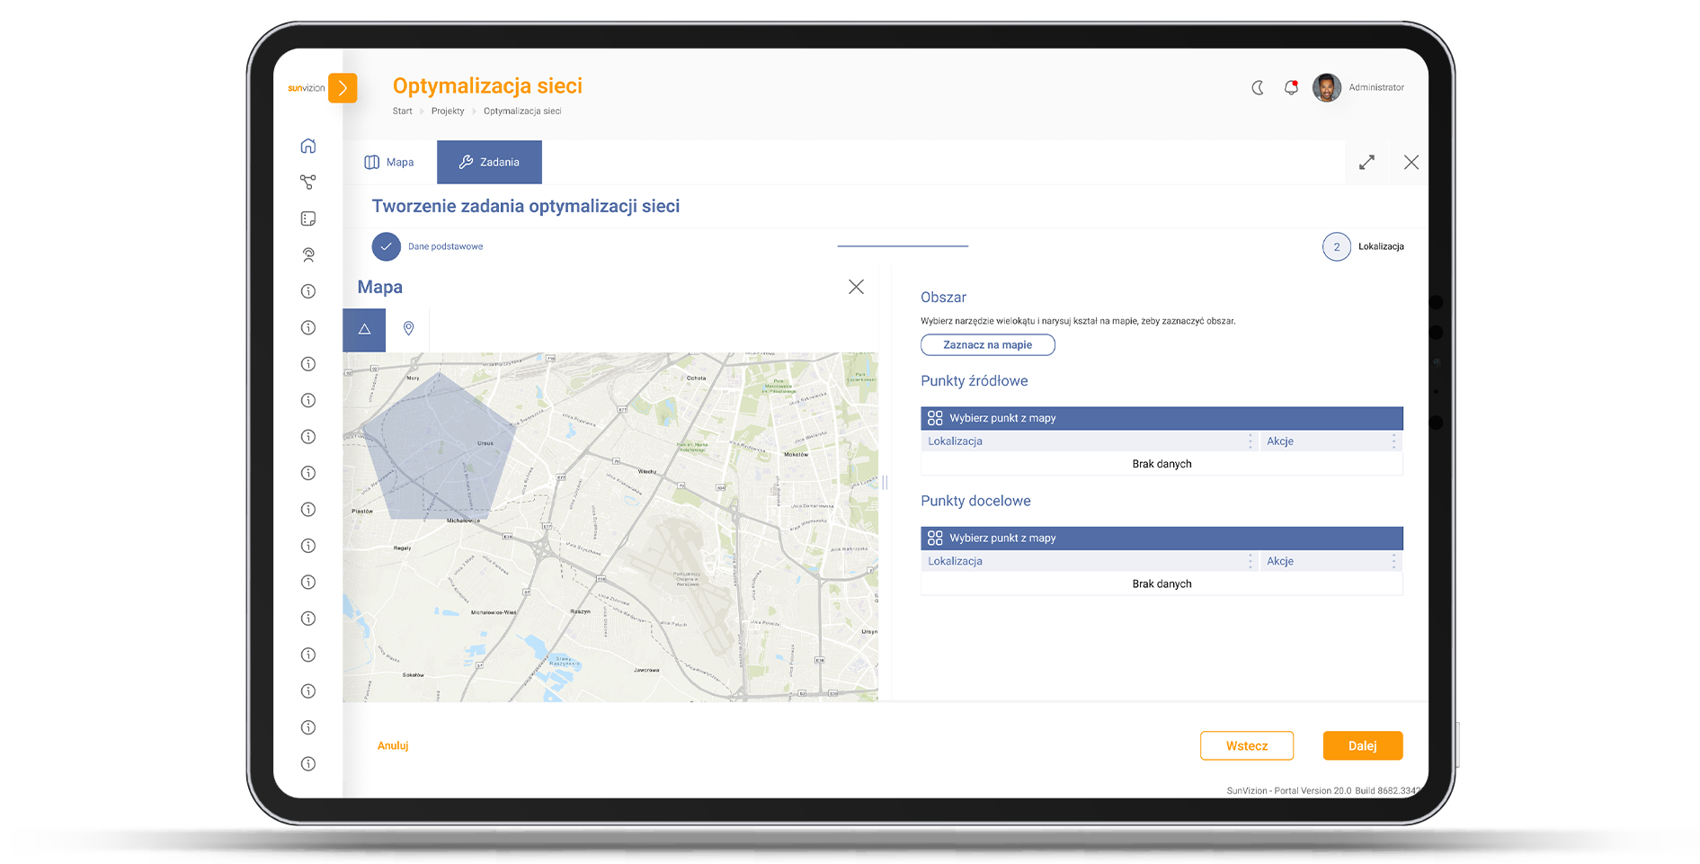Open the network nodes icon in the sidebar
Image resolution: width=1700 pixels, height=864 pixels.
(308, 183)
